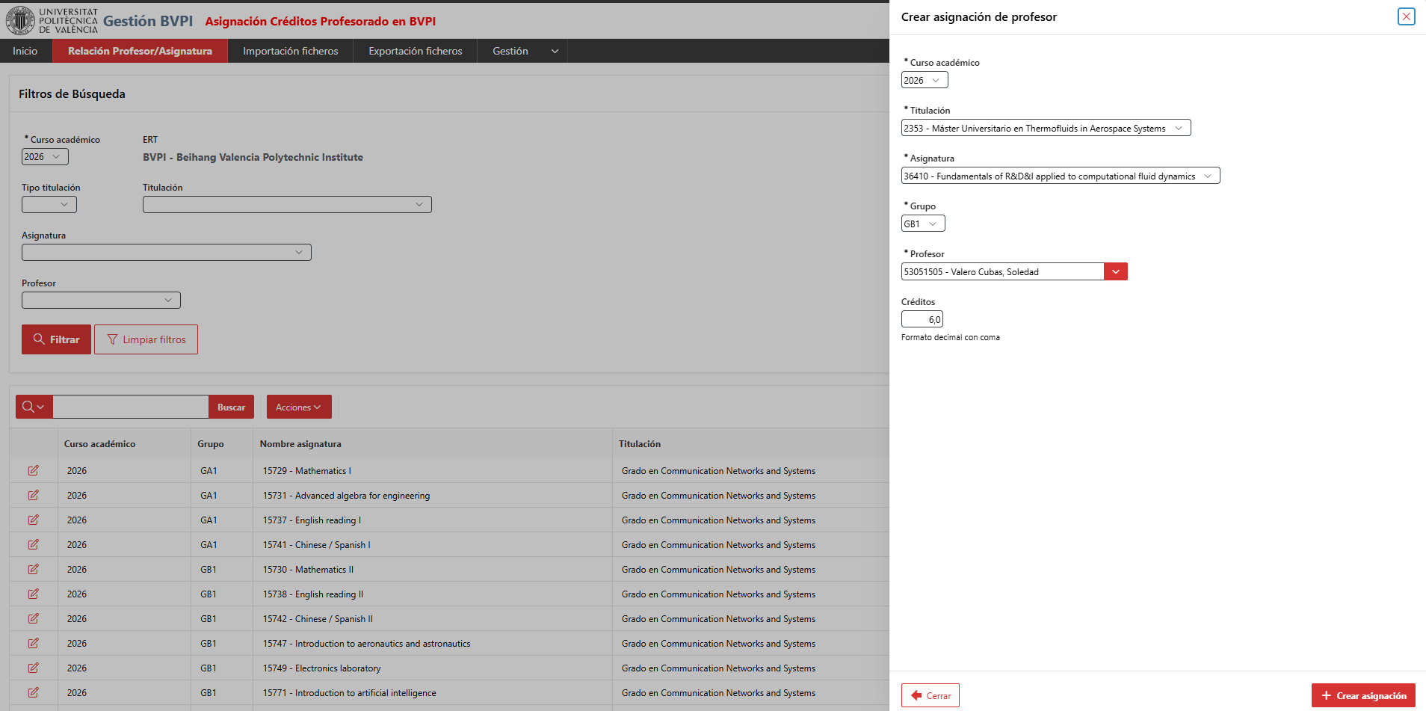The height and width of the screenshot is (711, 1426).
Task: Open the Acciones dropdown button
Action: [x=299, y=407]
